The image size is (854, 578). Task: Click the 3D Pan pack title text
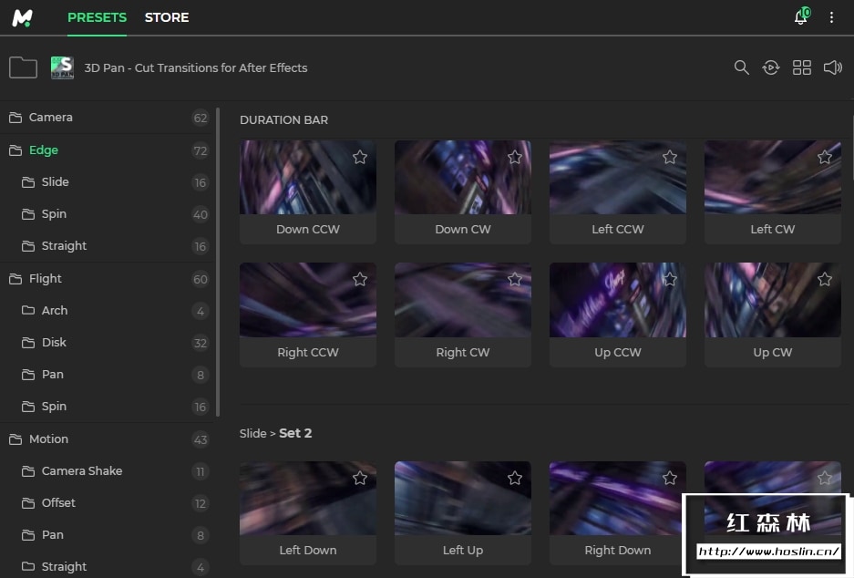point(196,67)
